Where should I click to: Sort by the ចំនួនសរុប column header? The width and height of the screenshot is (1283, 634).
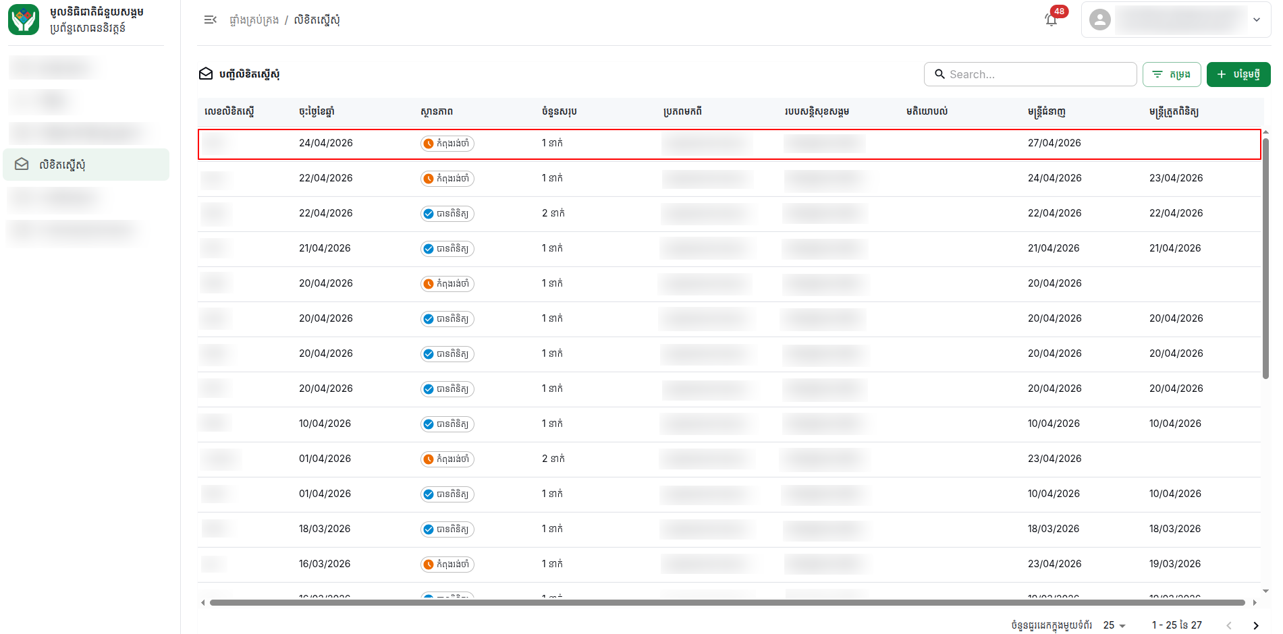(559, 111)
